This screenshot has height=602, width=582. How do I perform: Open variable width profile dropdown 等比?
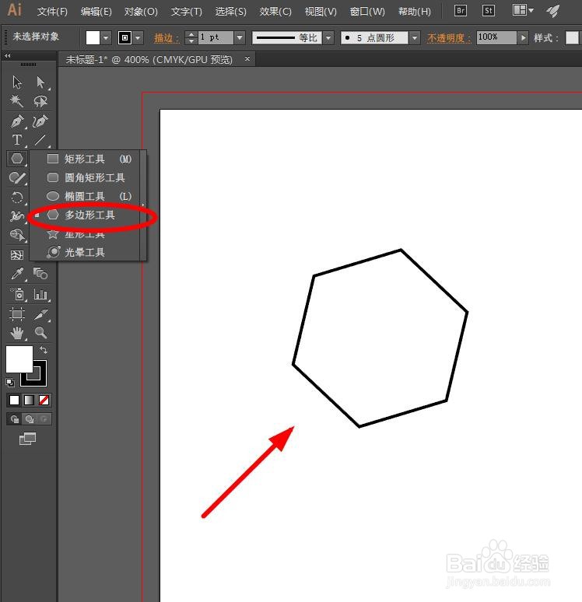click(328, 37)
